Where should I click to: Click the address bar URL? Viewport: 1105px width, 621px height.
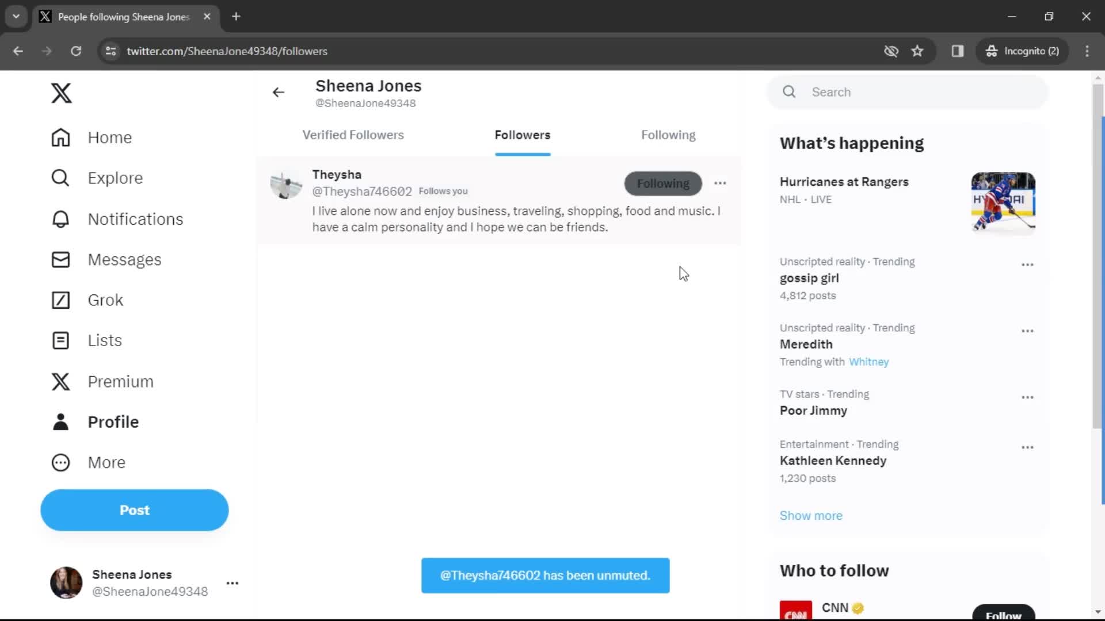click(x=227, y=51)
